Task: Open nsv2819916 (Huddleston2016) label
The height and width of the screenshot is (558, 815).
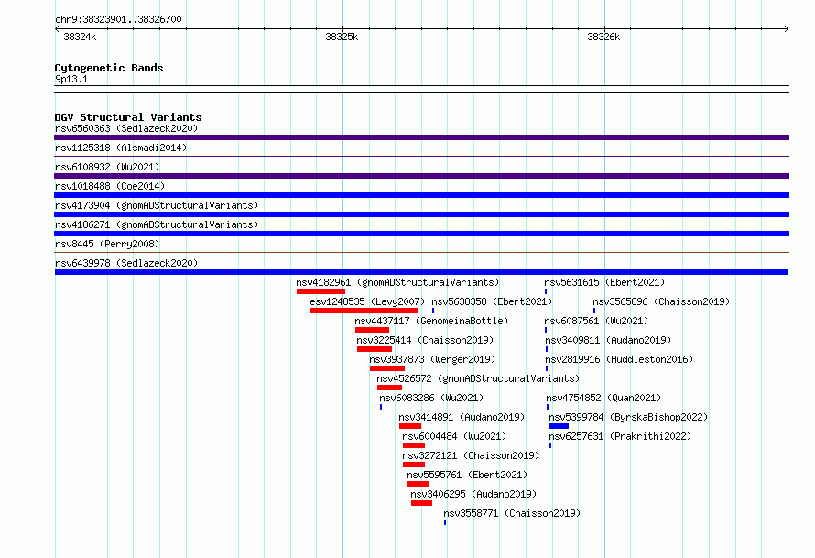Action: (619, 359)
